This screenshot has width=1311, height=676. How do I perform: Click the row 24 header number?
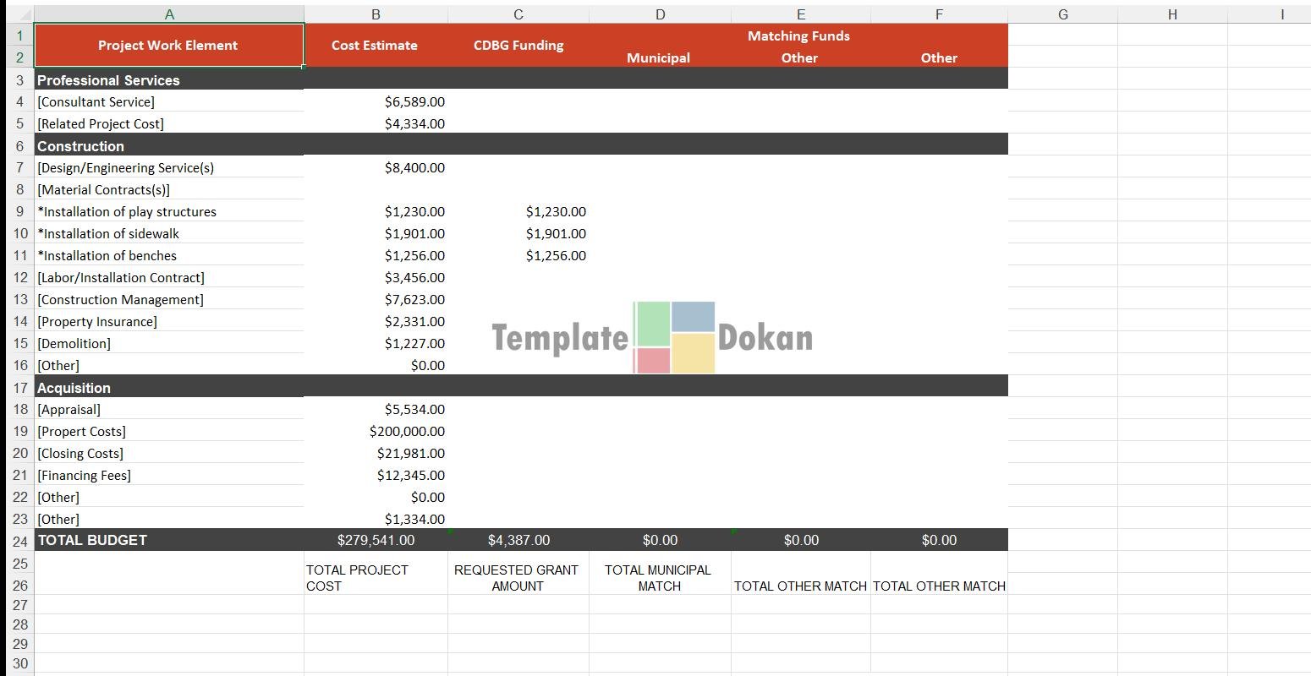coord(20,541)
